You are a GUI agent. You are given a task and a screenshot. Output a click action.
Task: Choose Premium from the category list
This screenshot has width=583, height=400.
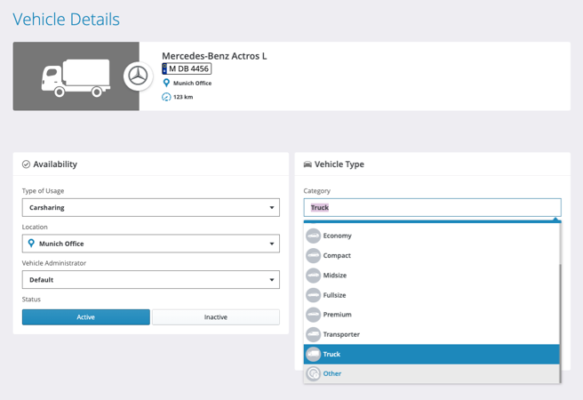[x=431, y=315]
